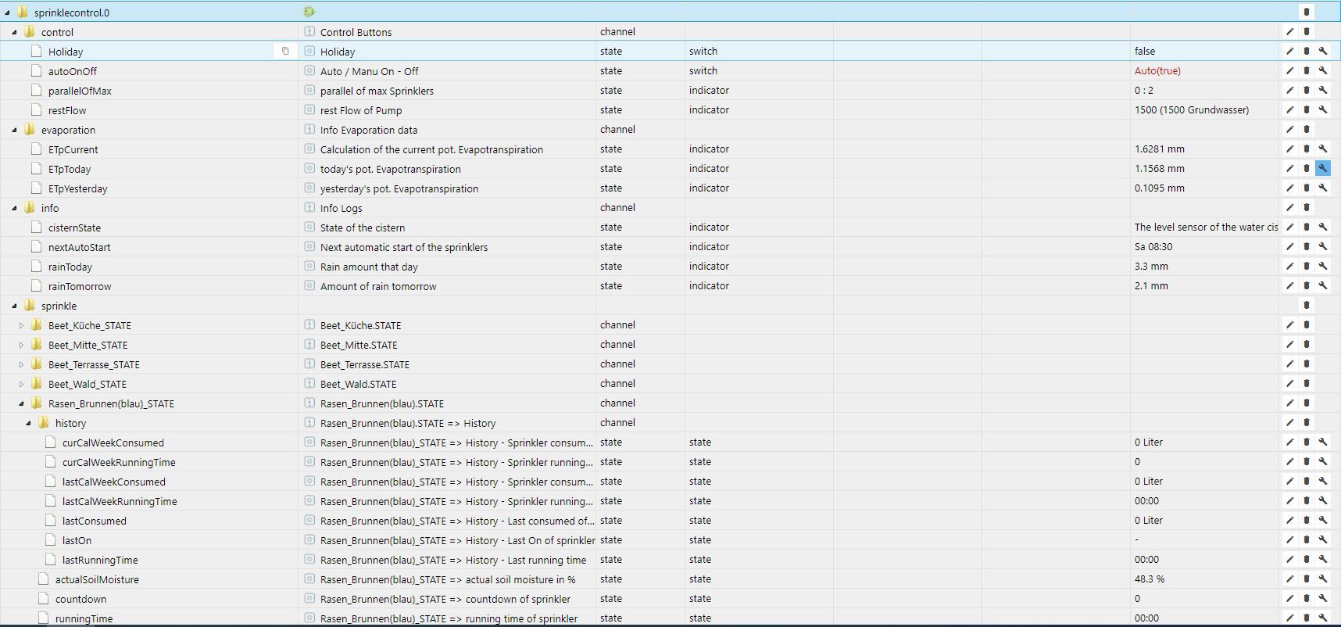Select the restFlow tree item
This screenshot has height=627, width=1341.
[67, 110]
